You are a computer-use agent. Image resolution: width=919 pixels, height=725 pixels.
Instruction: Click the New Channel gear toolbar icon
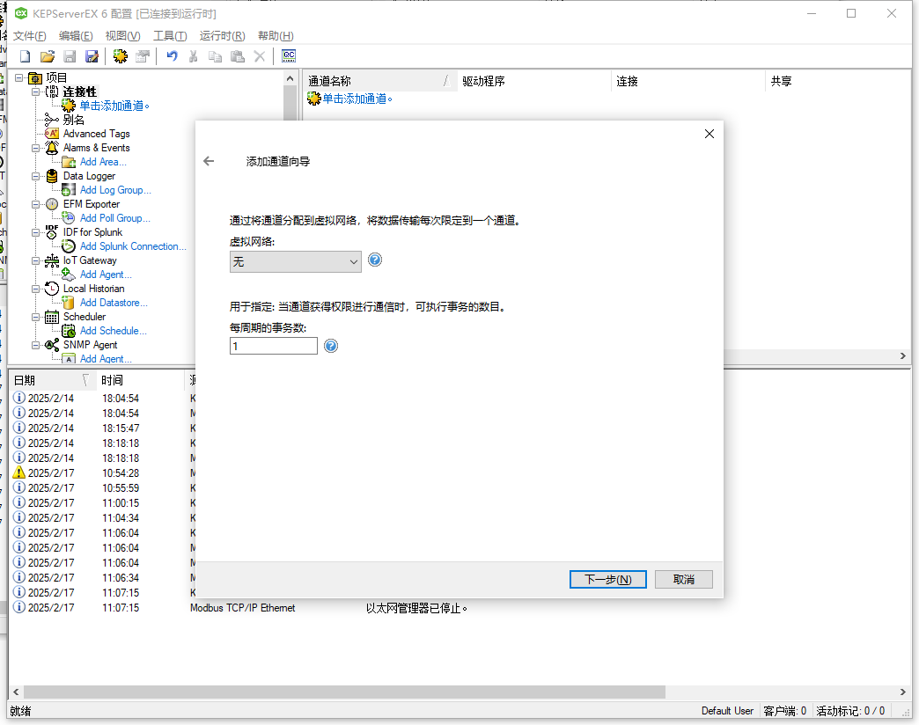pyautogui.click(x=120, y=56)
